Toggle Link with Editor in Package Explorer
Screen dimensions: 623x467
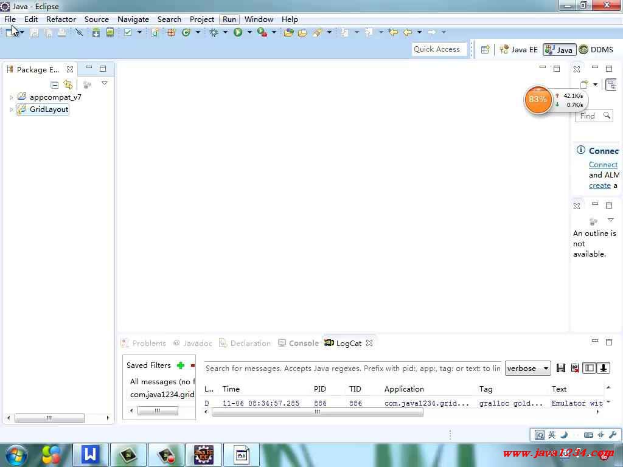pyautogui.click(x=68, y=84)
